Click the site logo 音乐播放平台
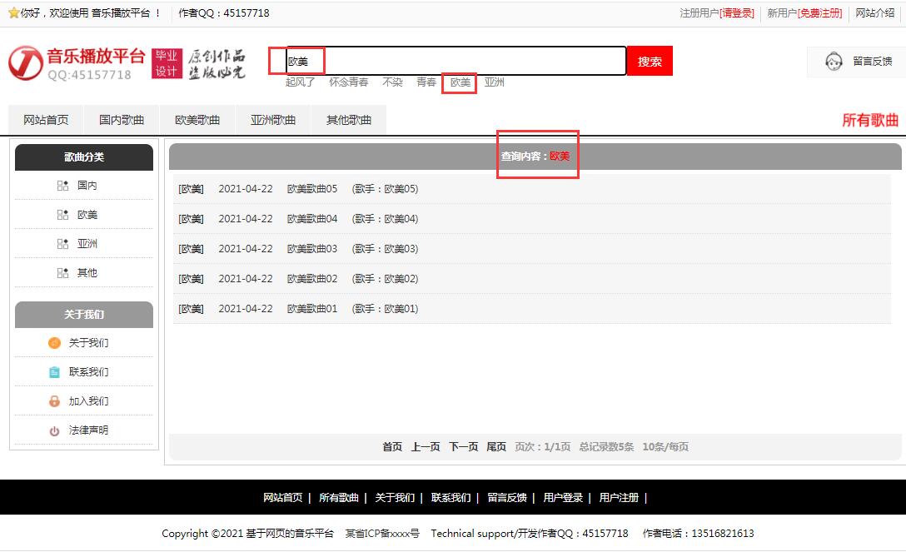 [77, 63]
